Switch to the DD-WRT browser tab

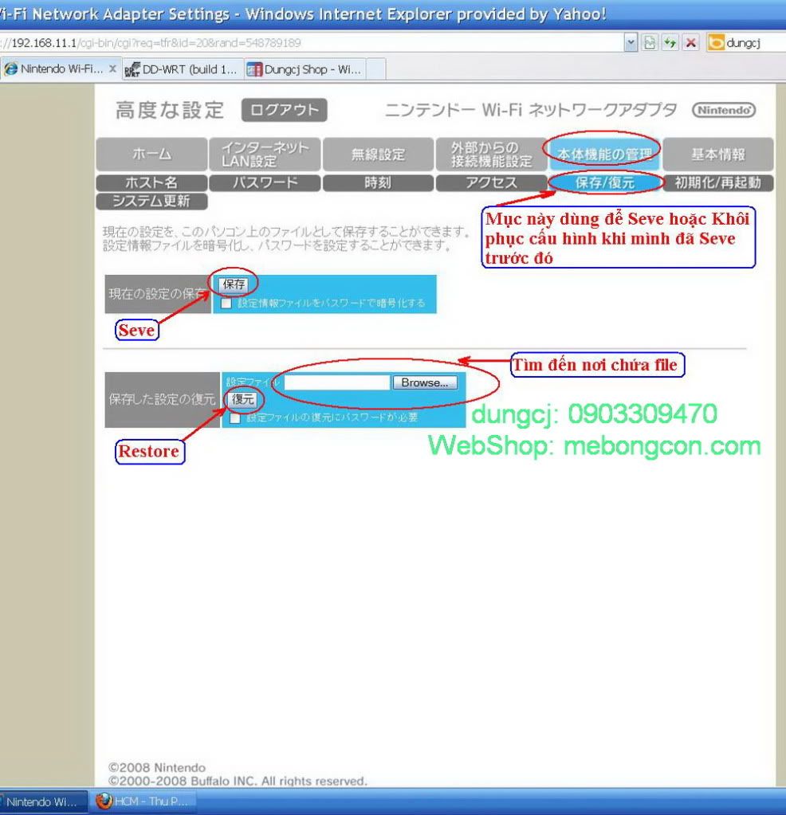coord(182,69)
